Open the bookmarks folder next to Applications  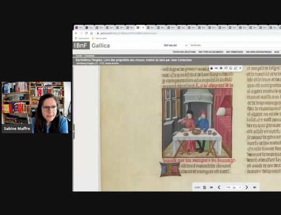click(99, 38)
